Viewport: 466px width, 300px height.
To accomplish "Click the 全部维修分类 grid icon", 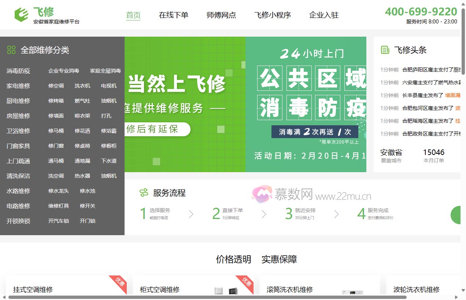I will (11, 50).
